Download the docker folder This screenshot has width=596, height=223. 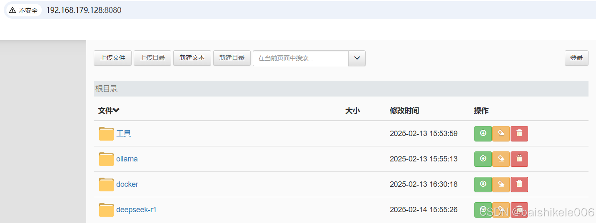pos(483,184)
